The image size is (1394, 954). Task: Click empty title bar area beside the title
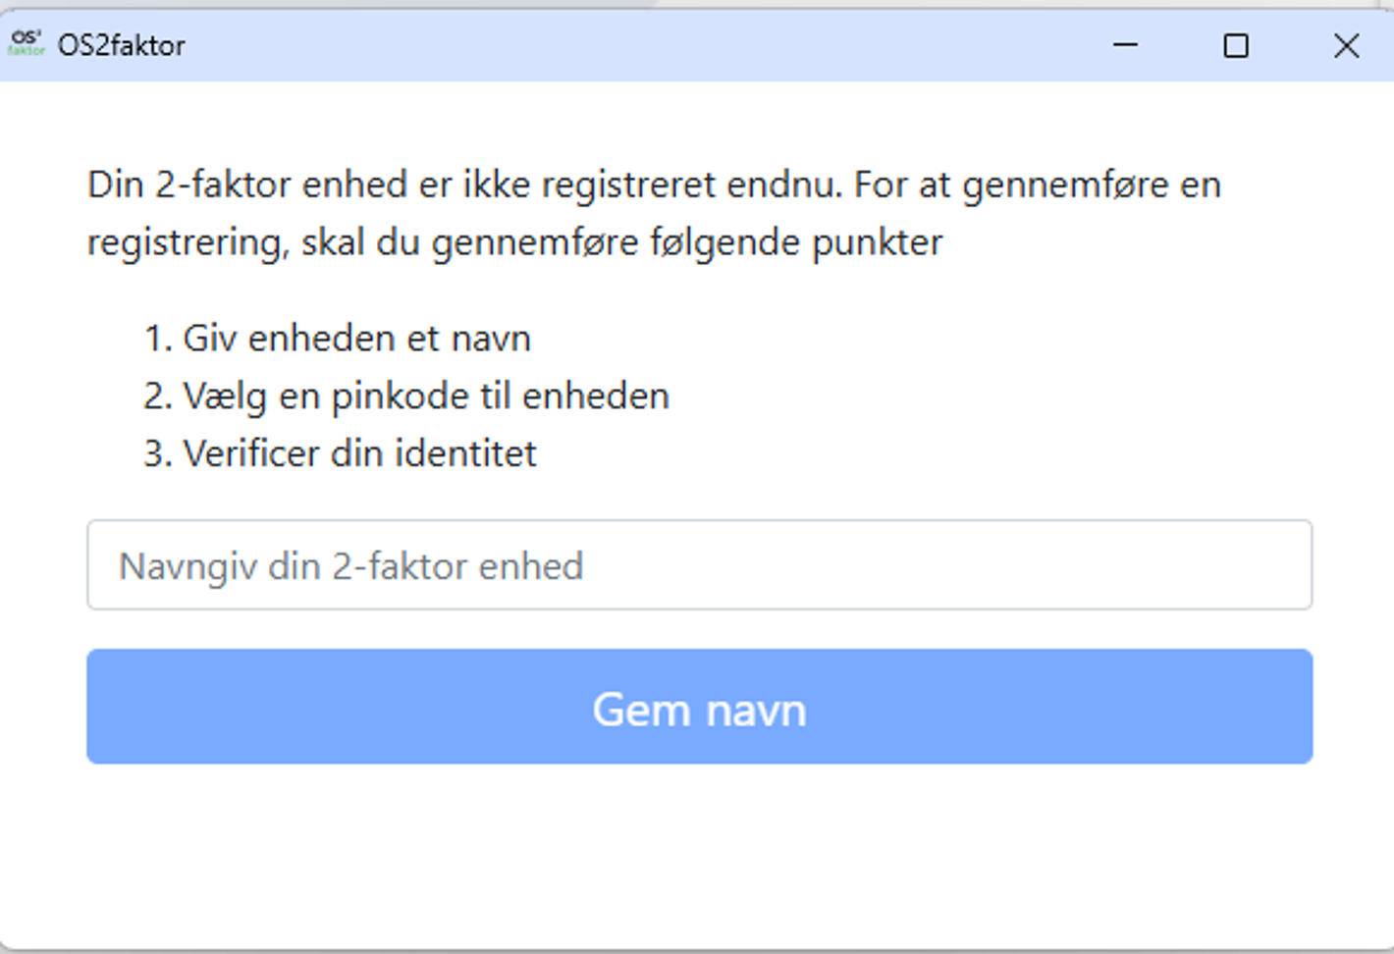tap(638, 45)
